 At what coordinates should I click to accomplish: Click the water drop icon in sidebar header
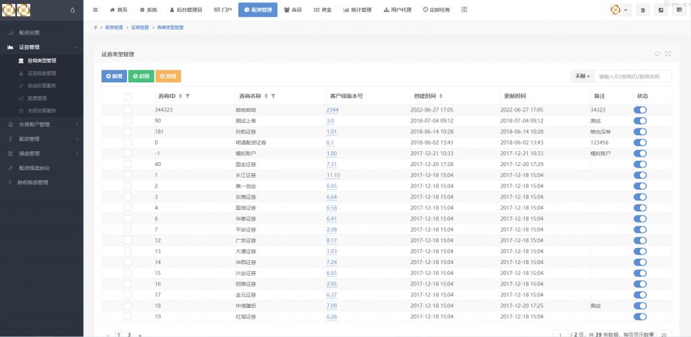point(73,10)
